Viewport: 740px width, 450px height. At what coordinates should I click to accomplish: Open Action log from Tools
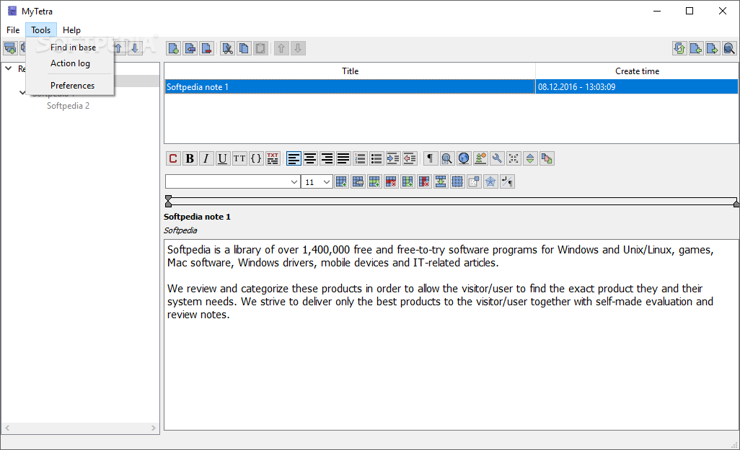pyautogui.click(x=70, y=63)
